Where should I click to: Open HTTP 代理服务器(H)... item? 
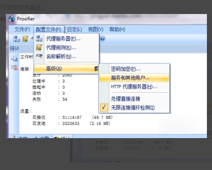point(134,87)
